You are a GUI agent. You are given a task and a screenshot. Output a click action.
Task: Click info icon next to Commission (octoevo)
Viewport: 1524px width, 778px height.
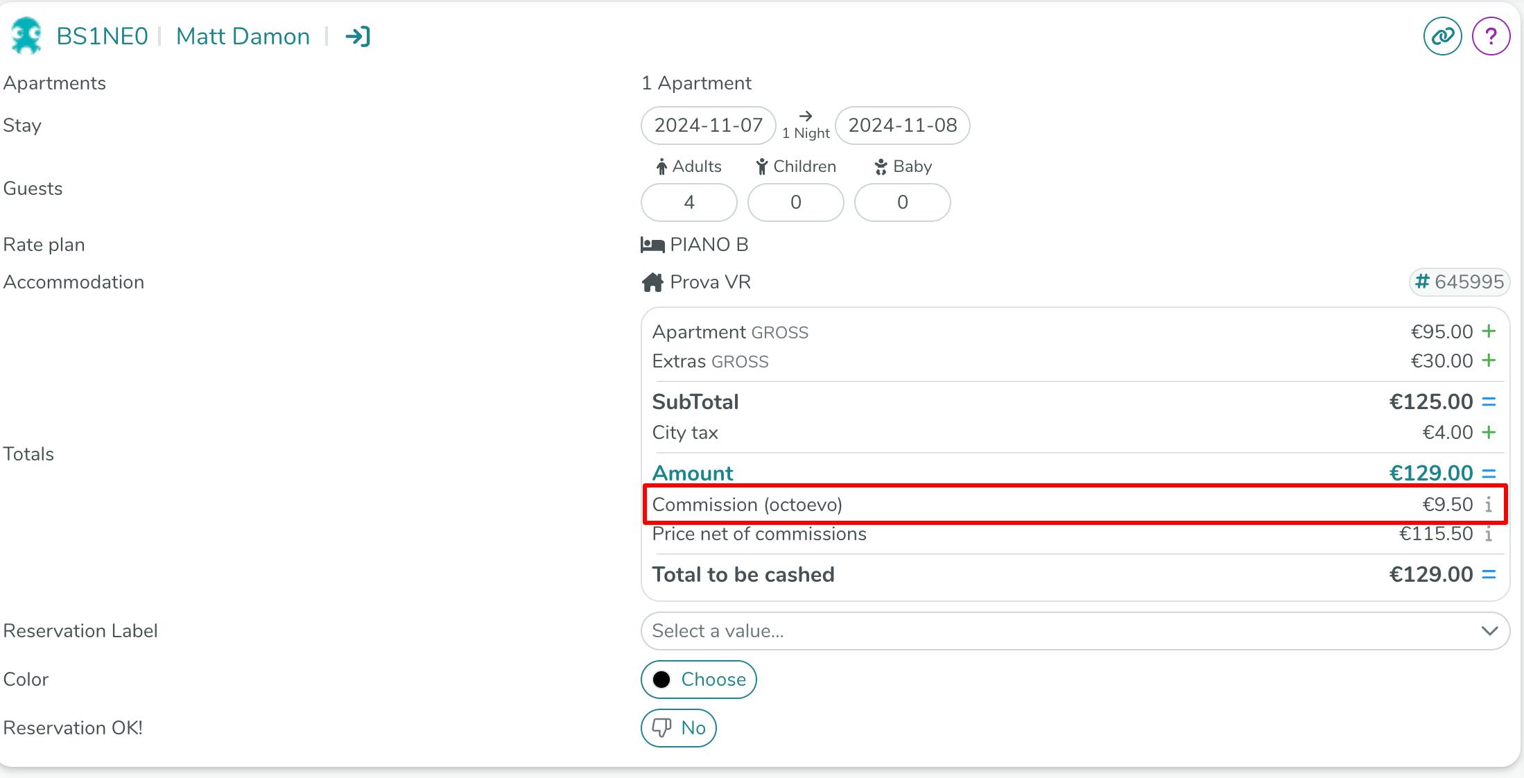click(x=1488, y=505)
